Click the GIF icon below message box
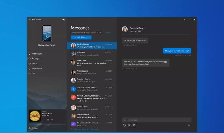The height and width of the screenshot is (133, 224). [129, 125]
